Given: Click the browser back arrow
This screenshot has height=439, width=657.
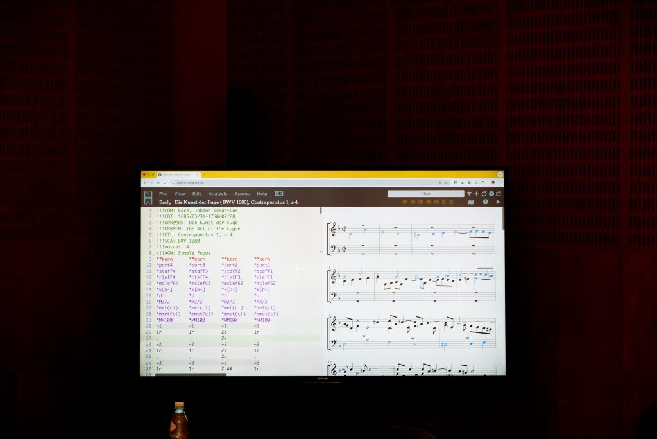Looking at the screenshot, I should (144, 183).
